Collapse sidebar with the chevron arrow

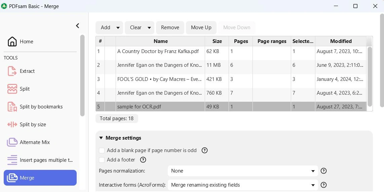coord(78,26)
